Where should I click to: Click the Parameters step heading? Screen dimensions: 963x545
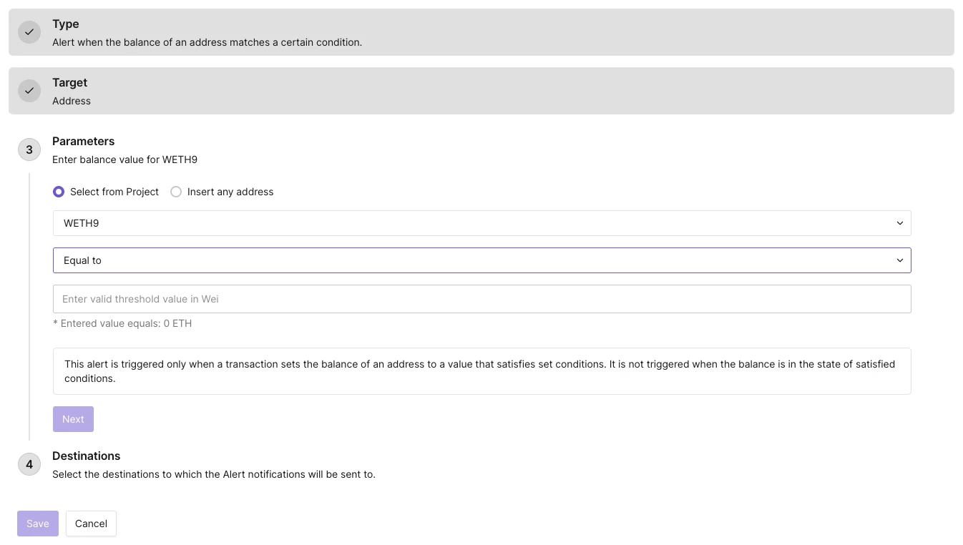(83, 141)
